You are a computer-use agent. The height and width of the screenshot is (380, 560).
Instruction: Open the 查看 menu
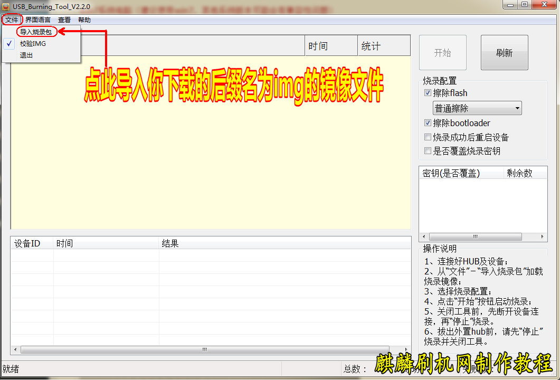coord(64,20)
